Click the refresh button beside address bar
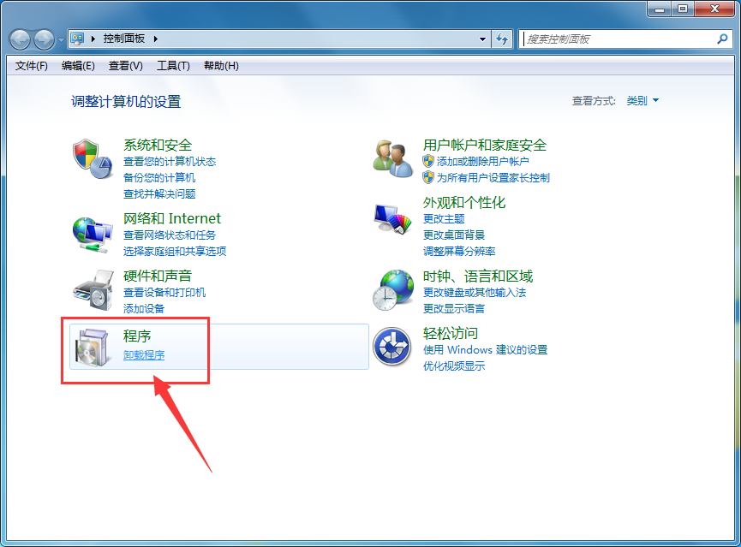 (503, 39)
